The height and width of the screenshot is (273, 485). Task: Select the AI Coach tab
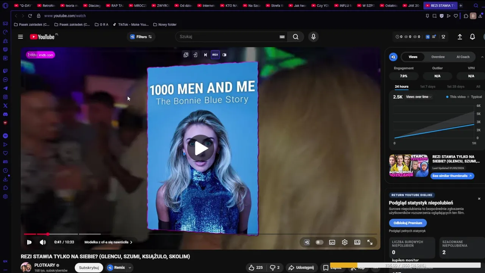[463, 57]
